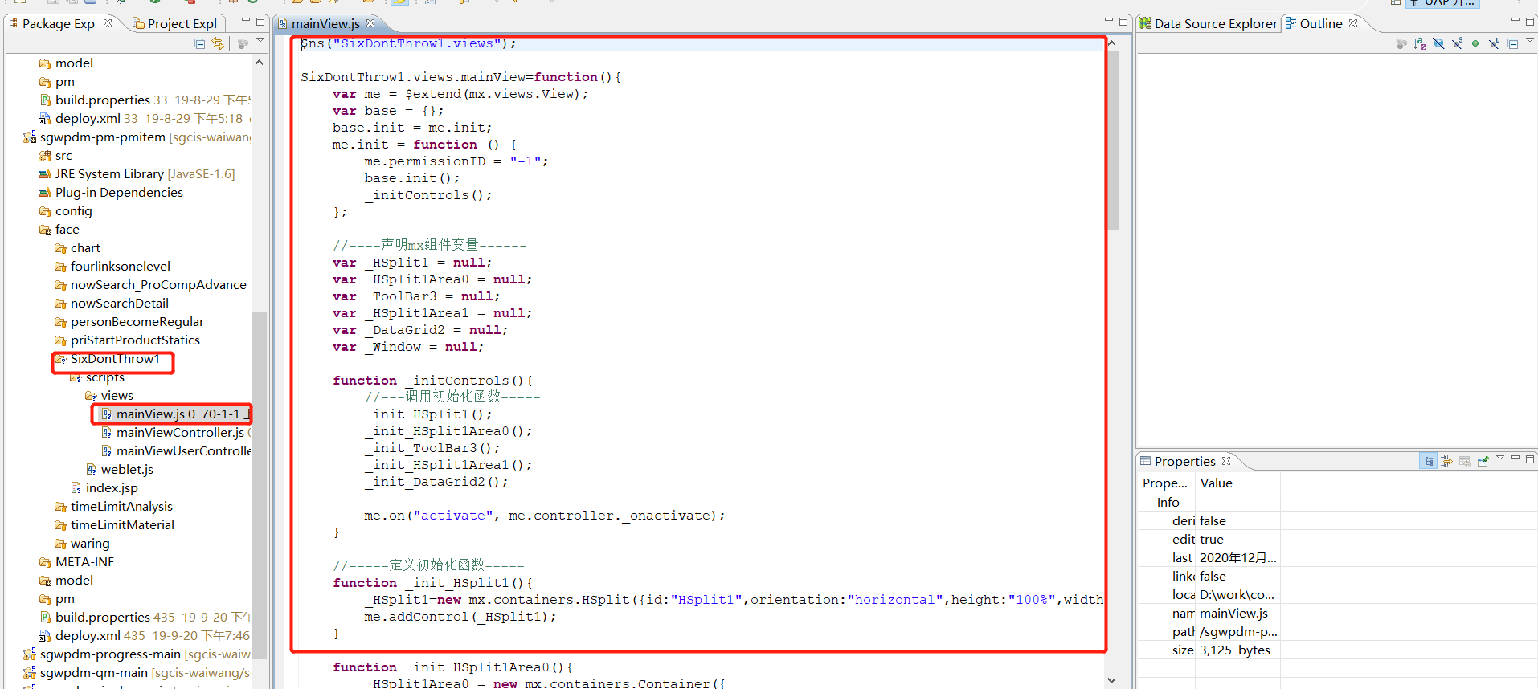Switch to the Project Explorer tab
This screenshot has width=1538, height=689.
click(174, 23)
